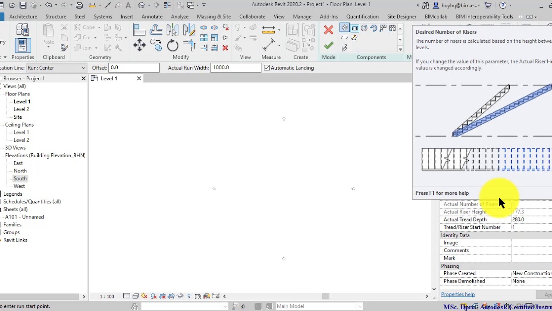
Task: Switch to the Structure ribbon tab
Action: point(56,16)
